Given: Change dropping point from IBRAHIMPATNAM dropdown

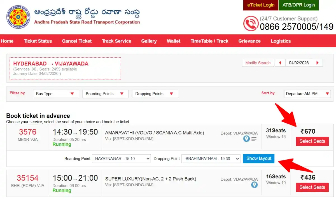Looking at the screenshot, I should tap(211, 159).
